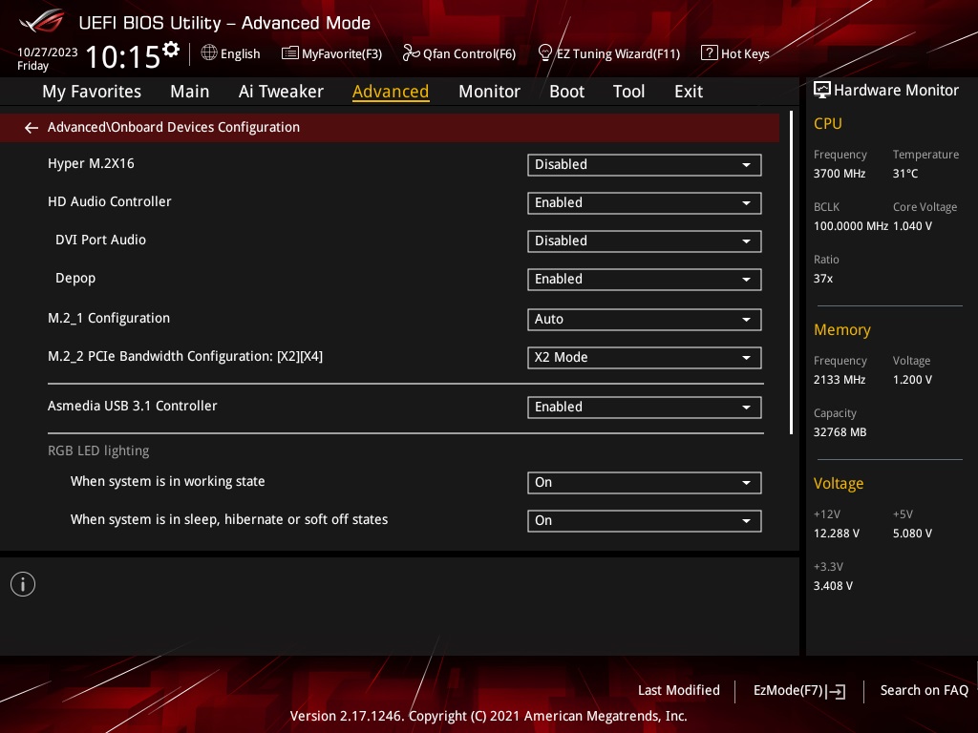Click the Qfan Control fan icon
This screenshot has width=978, height=733.
(411, 53)
